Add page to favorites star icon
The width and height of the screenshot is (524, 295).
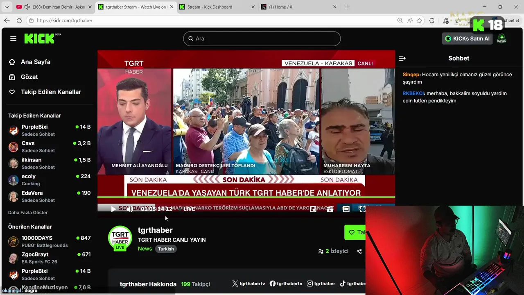(x=419, y=20)
